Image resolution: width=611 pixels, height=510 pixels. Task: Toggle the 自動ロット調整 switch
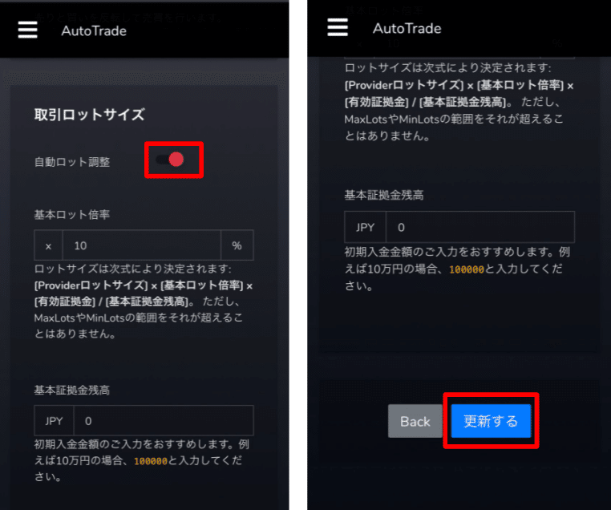(x=170, y=160)
